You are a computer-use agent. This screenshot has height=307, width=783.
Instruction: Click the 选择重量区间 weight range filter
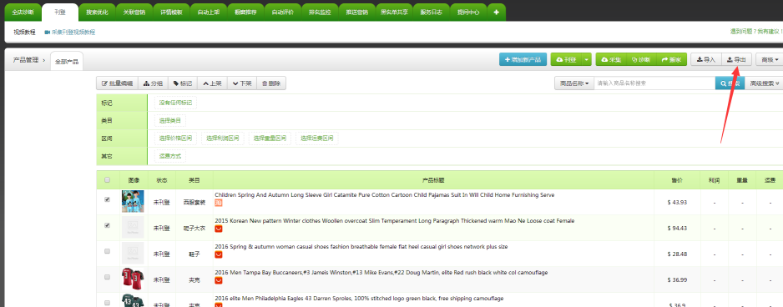(x=270, y=138)
